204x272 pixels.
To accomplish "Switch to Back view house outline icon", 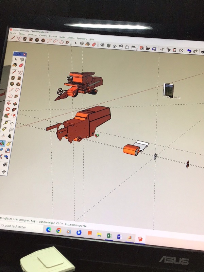I will click(127, 47).
